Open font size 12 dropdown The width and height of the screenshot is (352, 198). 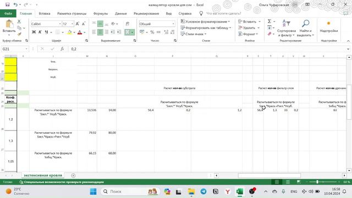(x=72, y=24)
